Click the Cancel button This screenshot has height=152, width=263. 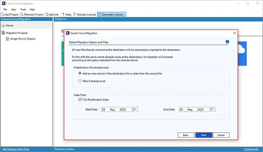(221, 135)
